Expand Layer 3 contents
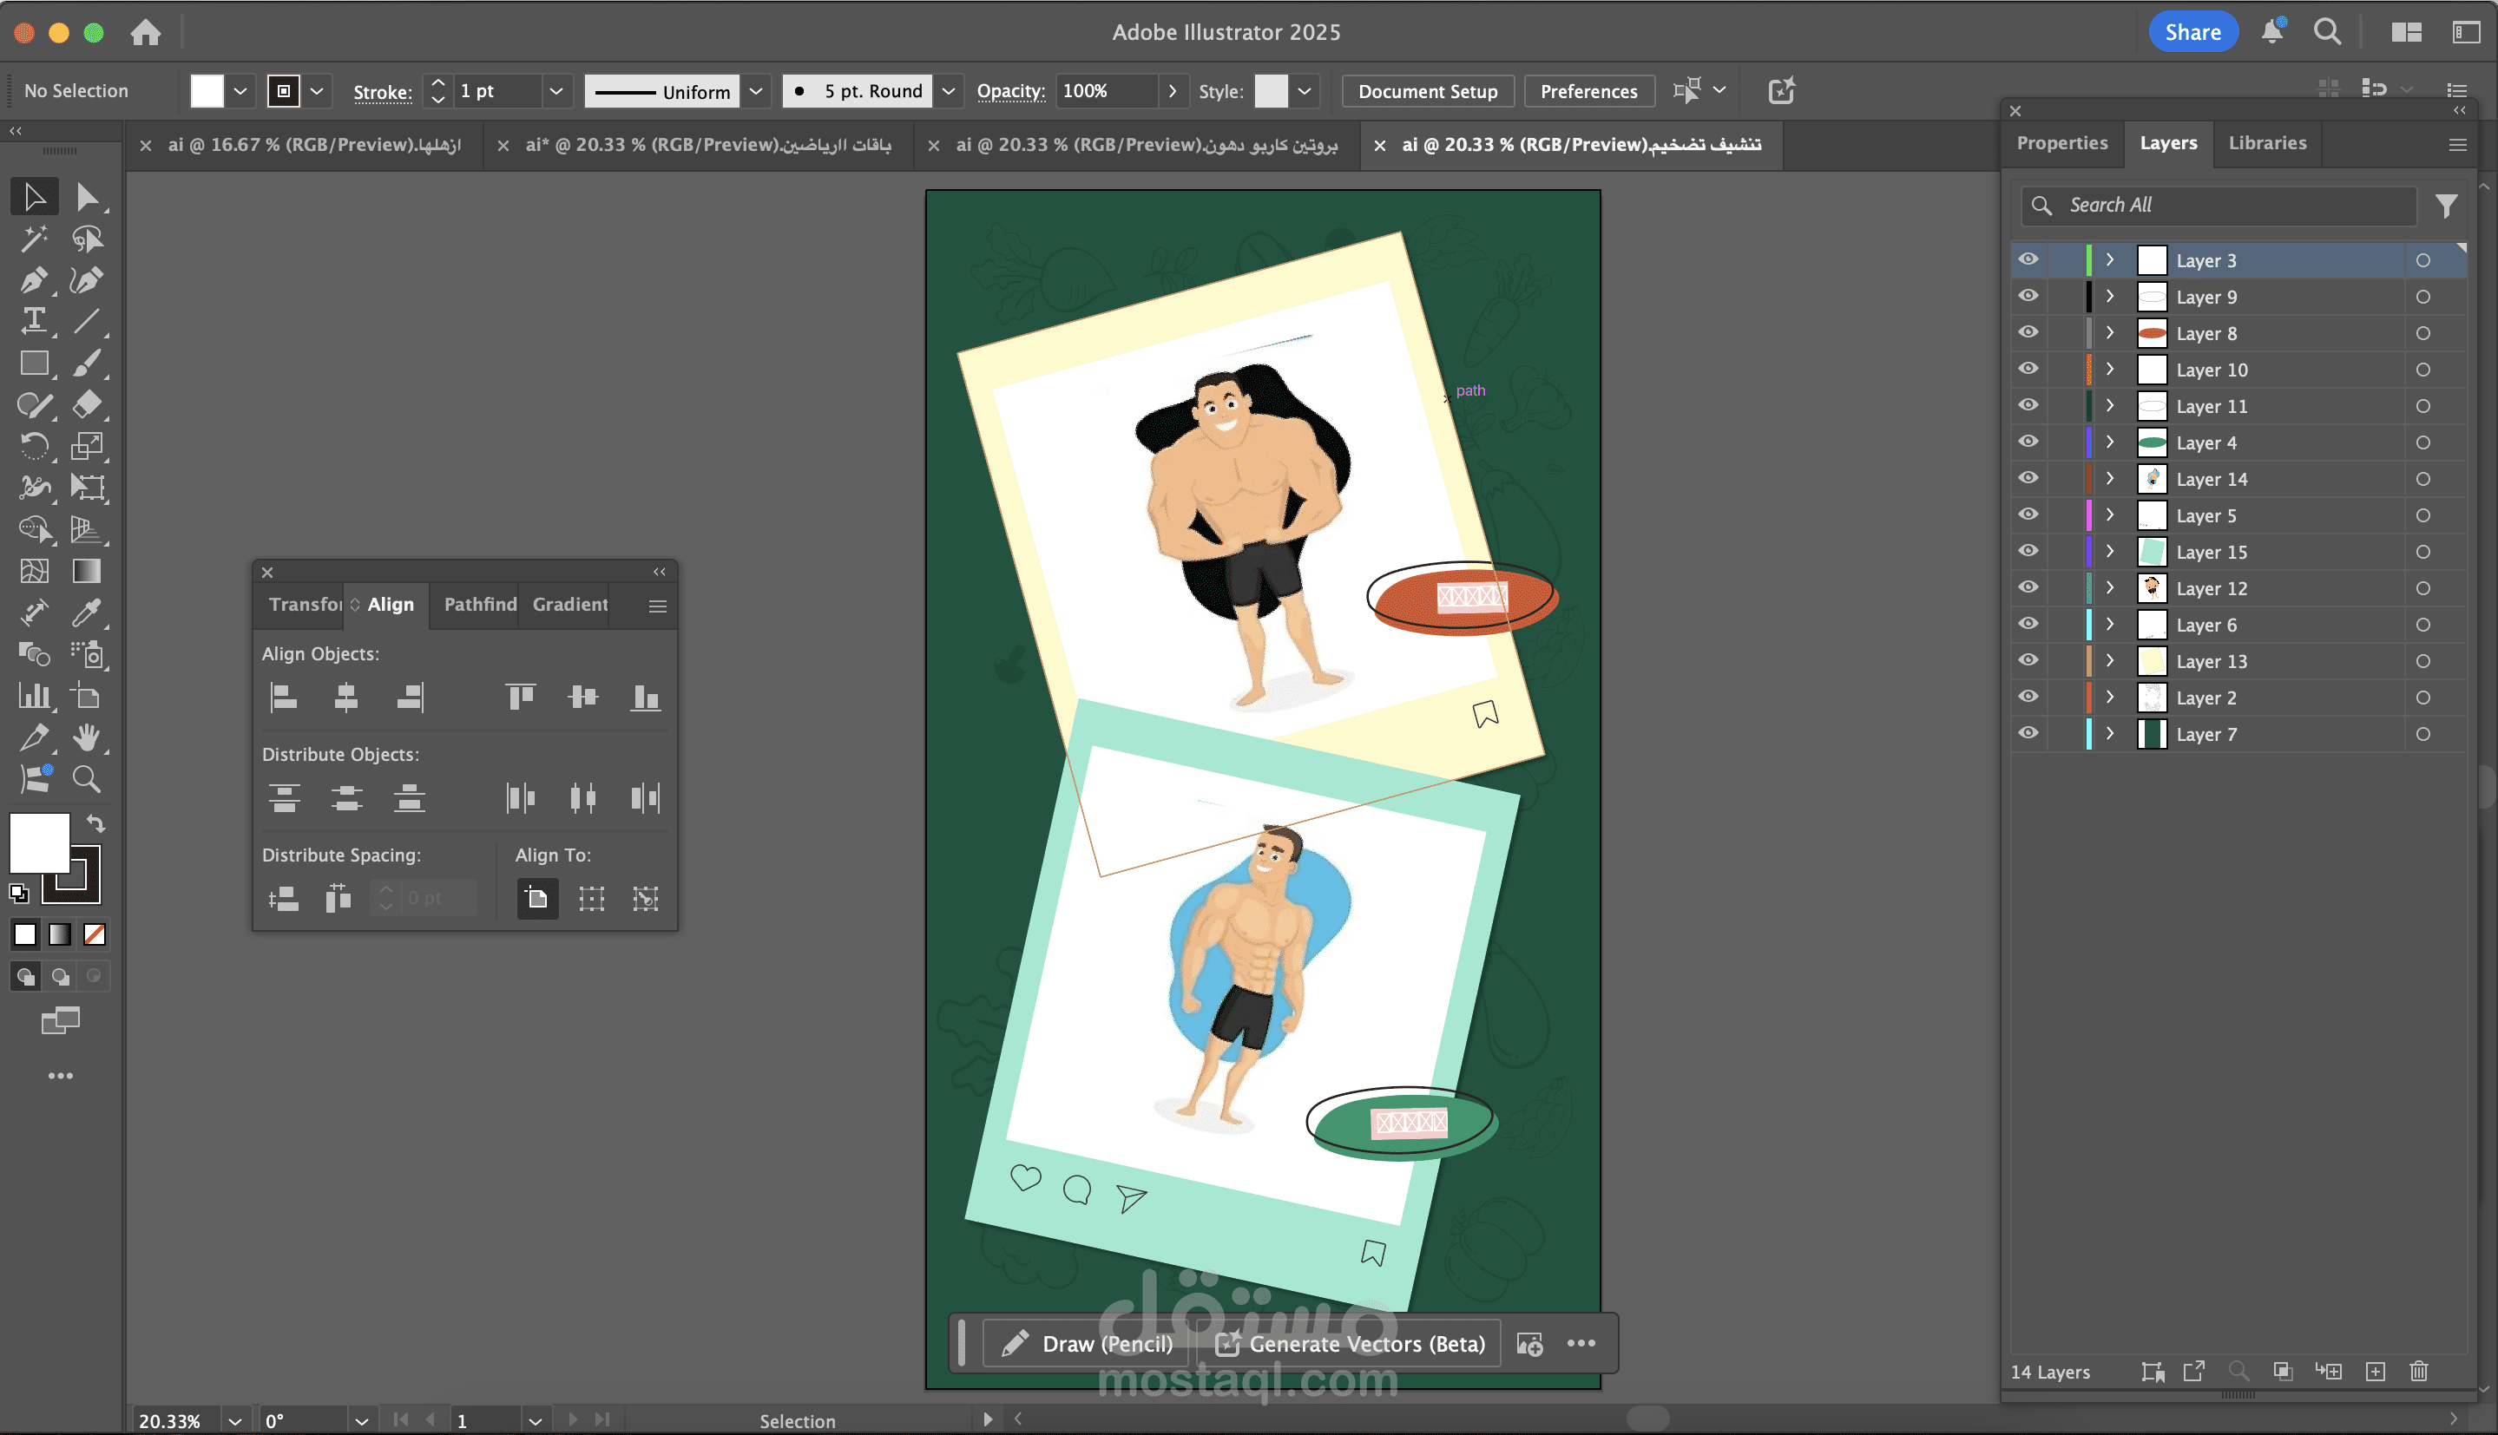This screenshot has height=1435, width=2498. tap(2110, 260)
